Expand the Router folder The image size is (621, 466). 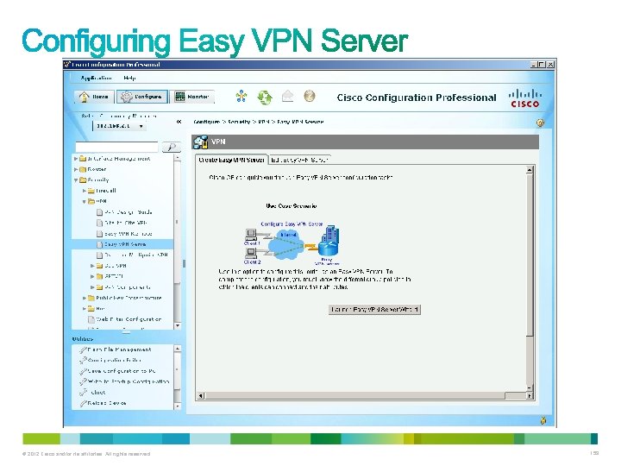coord(76,169)
